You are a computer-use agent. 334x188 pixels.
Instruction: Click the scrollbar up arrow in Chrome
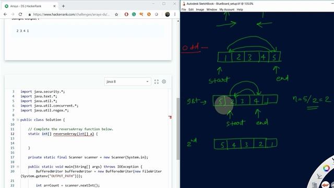point(178,21)
